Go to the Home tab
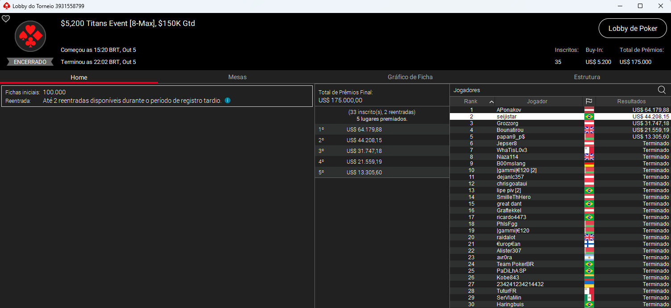Image resolution: width=671 pixels, height=308 pixels. pyautogui.click(x=79, y=77)
